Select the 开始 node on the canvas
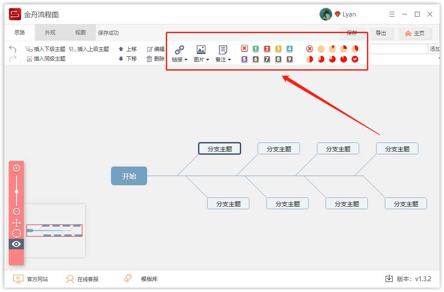This screenshot has width=444, height=292. point(129,176)
